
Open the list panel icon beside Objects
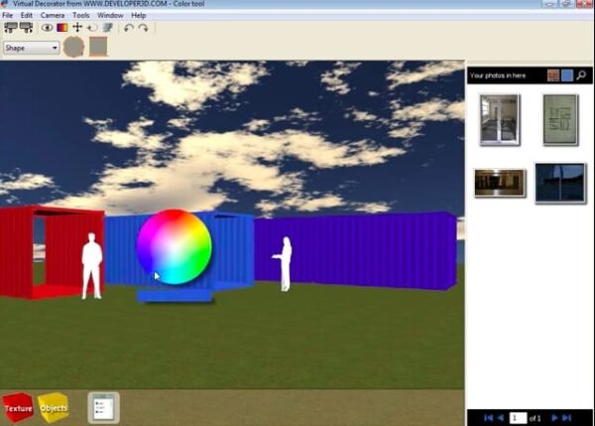(103, 408)
